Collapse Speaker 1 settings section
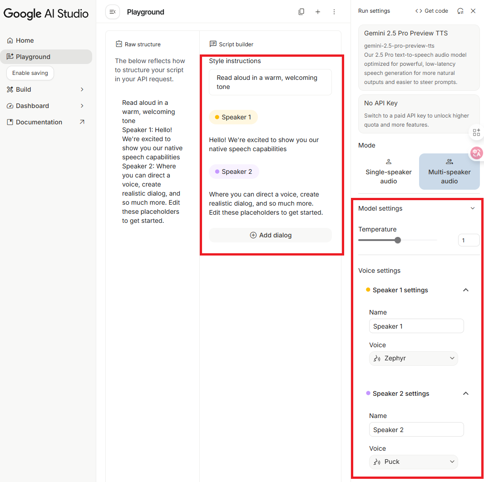 (x=465, y=290)
